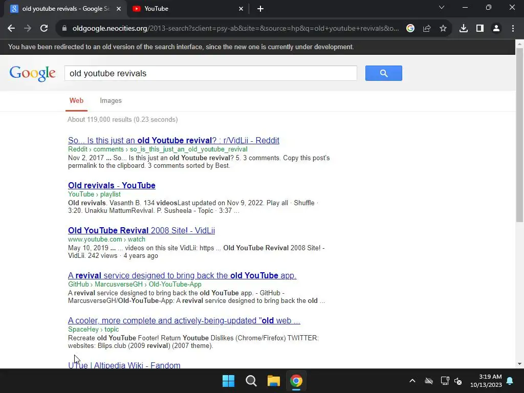Click the YouTube › playlist breadcrumb

(94, 194)
